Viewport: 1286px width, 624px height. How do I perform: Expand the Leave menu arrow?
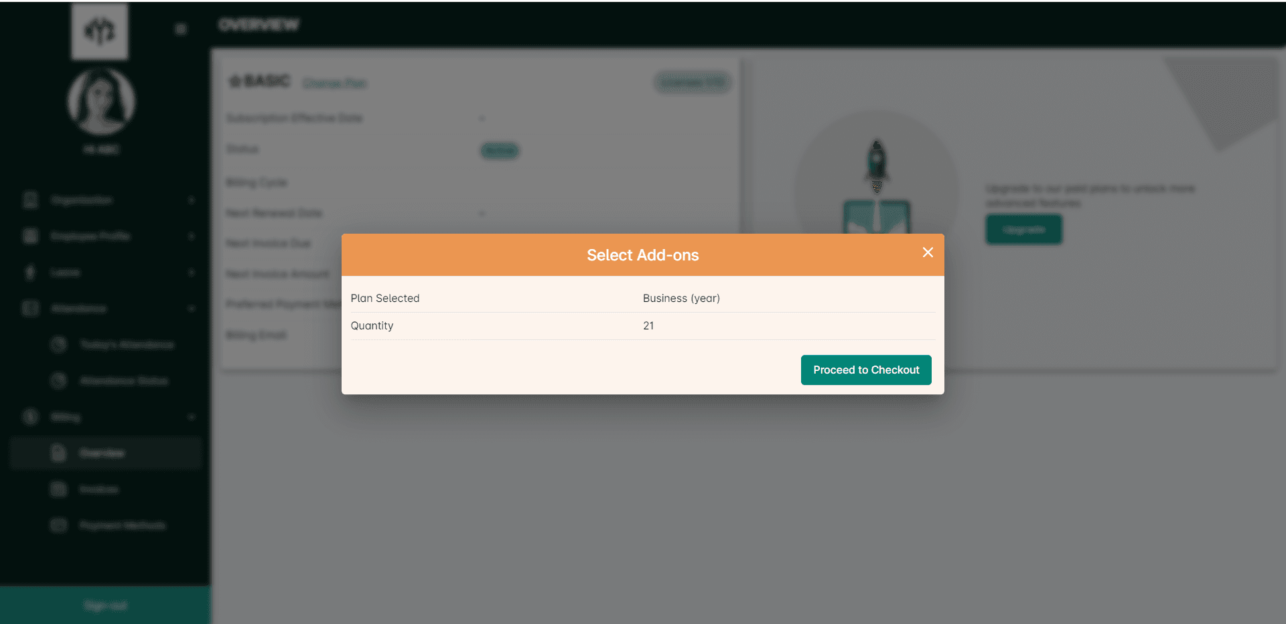(192, 272)
